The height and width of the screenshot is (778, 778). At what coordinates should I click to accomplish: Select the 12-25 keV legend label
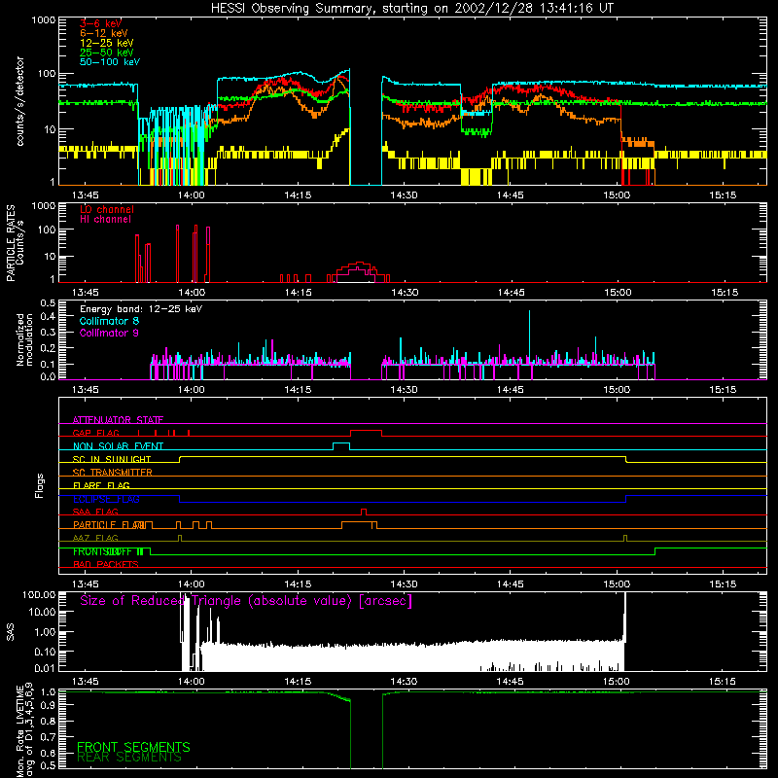(x=106, y=43)
